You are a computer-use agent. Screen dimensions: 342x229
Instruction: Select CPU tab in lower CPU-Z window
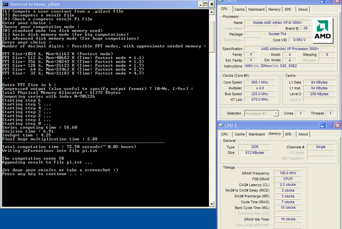click(224, 134)
